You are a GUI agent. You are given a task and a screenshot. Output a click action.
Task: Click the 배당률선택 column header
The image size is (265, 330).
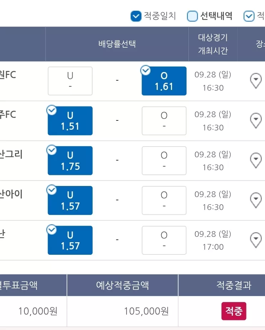[x=117, y=44]
